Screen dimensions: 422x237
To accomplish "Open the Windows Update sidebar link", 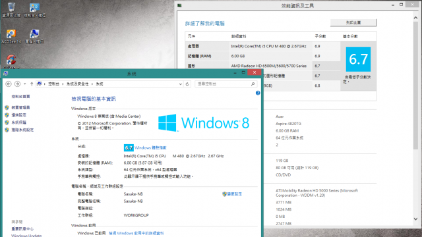I will point(26,236).
